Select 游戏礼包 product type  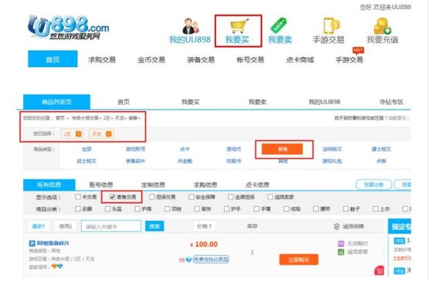pos(332,161)
